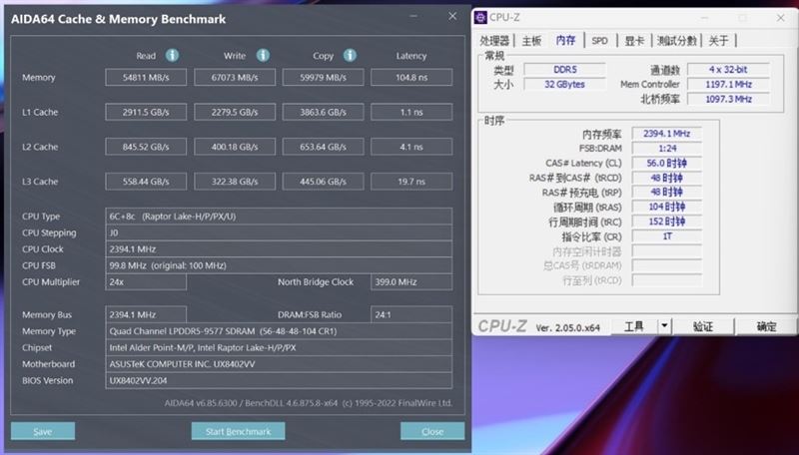Image resolution: width=799 pixels, height=455 pixels.
Task: Click Start Benchmark button
Action: click(238, 431)
